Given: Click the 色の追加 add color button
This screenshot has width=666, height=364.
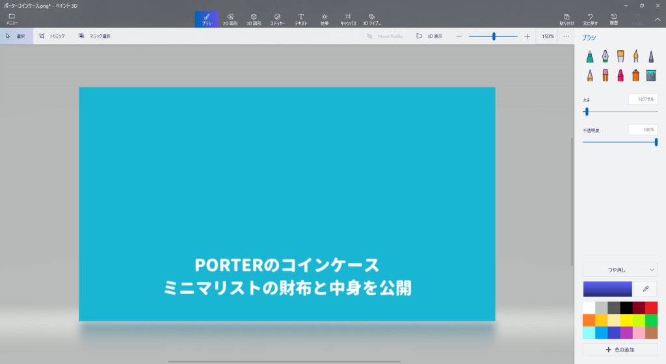Looking at the screenshot, I should tap(620, 350).
